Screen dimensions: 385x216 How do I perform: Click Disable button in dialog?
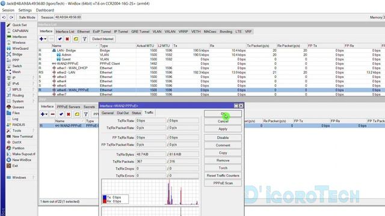coord(223,137)
